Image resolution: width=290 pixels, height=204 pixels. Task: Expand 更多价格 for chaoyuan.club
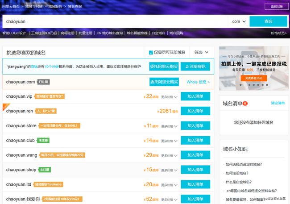pos(169,141)
